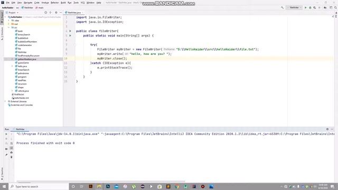Expand External Libraries node
338x190 pixels.
pyautogui.click(x=6, y=101)
